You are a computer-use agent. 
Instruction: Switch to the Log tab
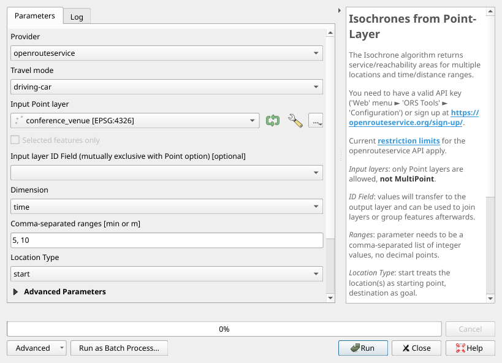pyautogui.click(x=77, y=17)
